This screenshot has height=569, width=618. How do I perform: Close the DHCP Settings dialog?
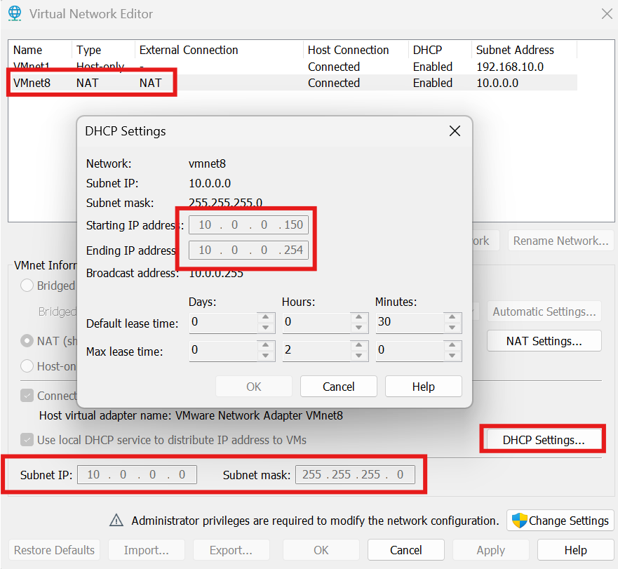click(455, 131)
